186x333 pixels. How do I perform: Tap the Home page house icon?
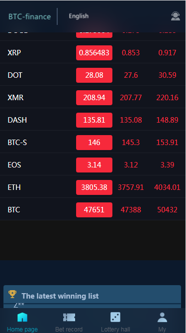[22, 317]
